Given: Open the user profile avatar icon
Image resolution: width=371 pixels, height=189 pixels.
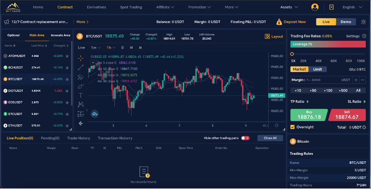Looking at the screenshot, I should [315, 7].
